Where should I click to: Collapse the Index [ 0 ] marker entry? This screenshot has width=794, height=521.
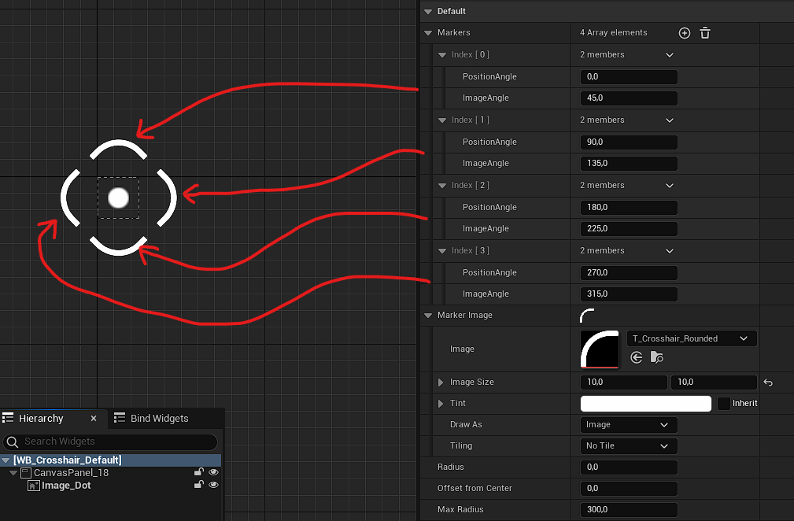coord(441,55)
